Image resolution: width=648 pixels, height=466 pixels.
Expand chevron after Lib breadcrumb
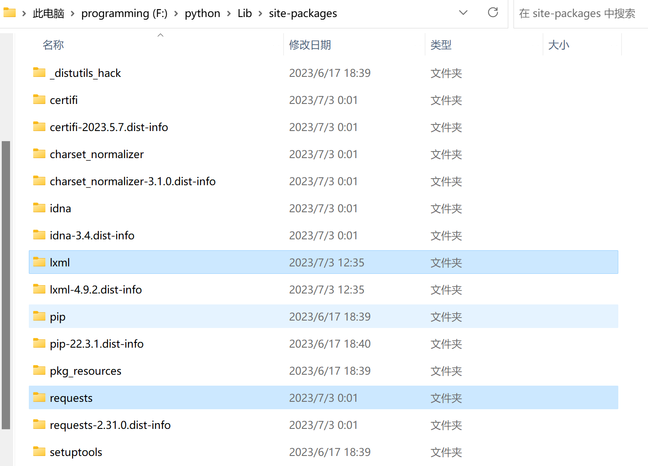(x=260, y=14)
